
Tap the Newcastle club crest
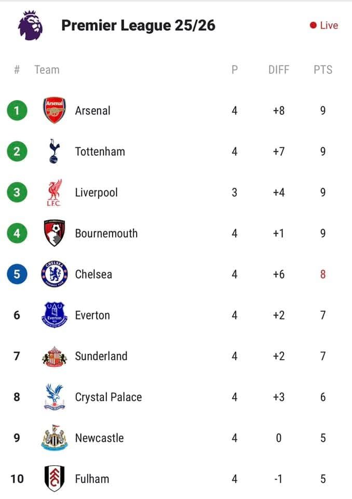[54, 438]
